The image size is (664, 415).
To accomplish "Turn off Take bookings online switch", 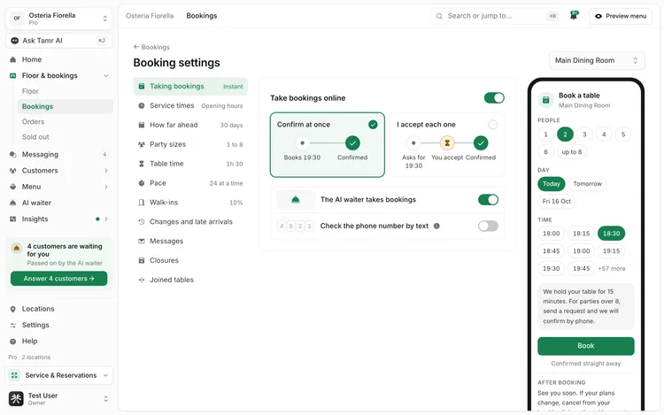I will pyautogui.click(x=494, y=97).
